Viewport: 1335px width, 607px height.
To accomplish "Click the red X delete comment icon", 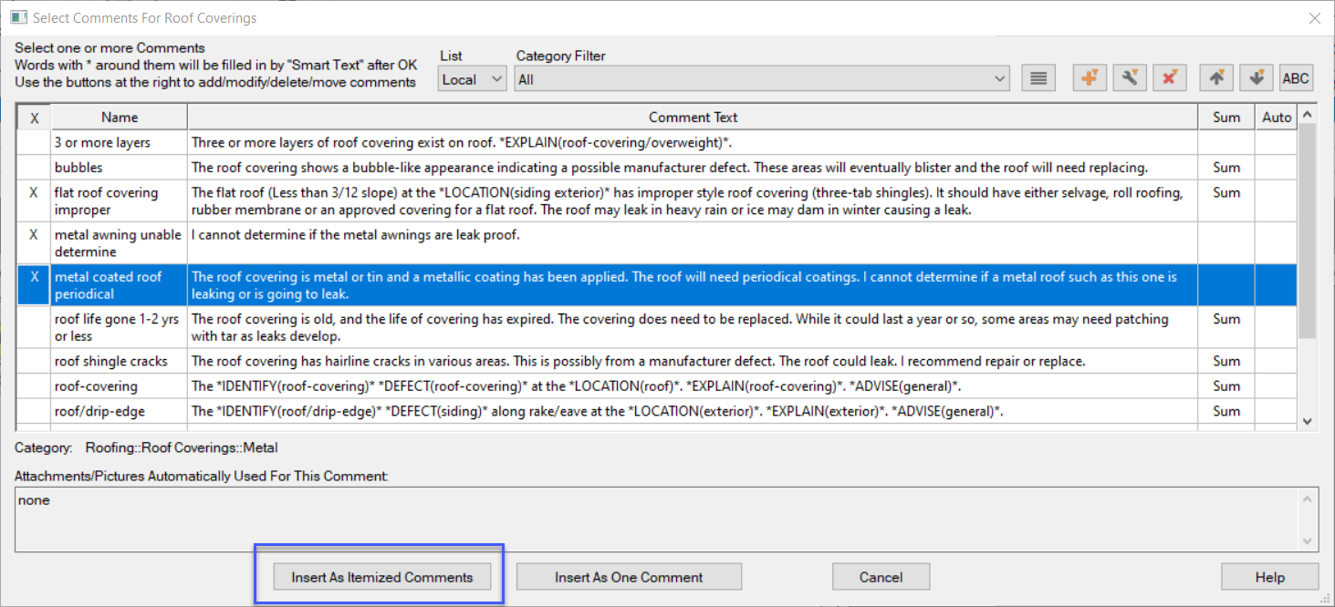I will (x=1169, y=78).
